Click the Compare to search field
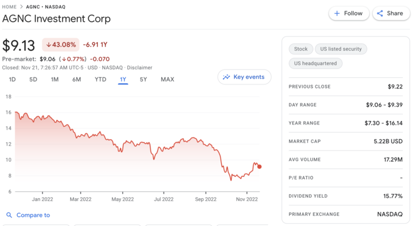This screenshot has width=413, height=226. click(x=28, y=215)
